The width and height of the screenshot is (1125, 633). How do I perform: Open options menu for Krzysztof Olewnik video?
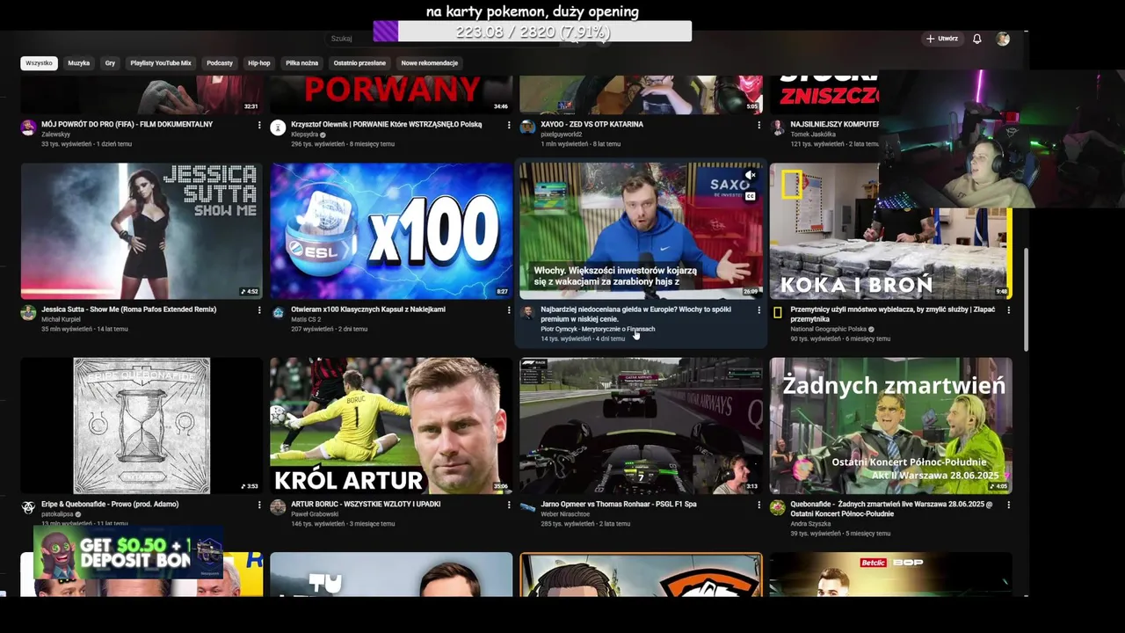pos(509,125)
